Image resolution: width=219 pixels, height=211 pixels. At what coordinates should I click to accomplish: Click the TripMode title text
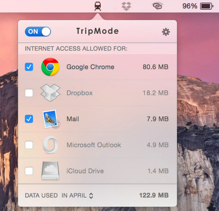pos(97,31)
